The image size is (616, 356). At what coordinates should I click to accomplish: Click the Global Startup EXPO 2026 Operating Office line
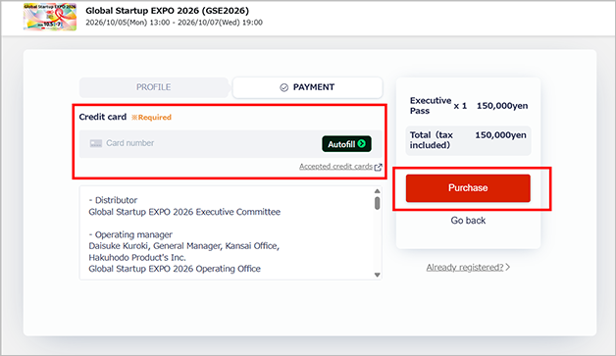[x=175, y=269]
